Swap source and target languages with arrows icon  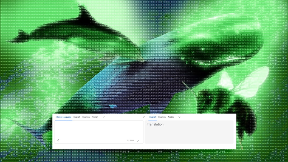144,117
